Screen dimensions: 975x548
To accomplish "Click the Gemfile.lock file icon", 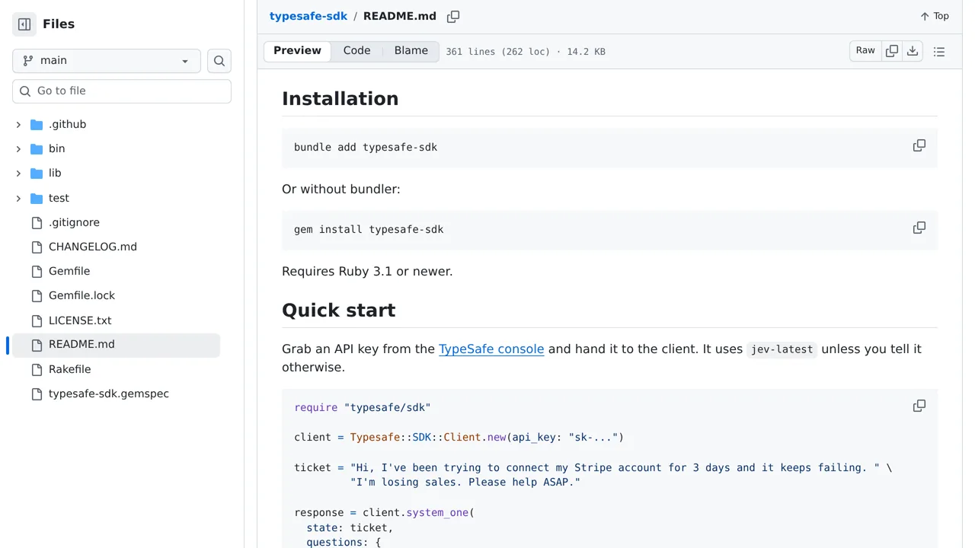I will [x=37, y=295].
